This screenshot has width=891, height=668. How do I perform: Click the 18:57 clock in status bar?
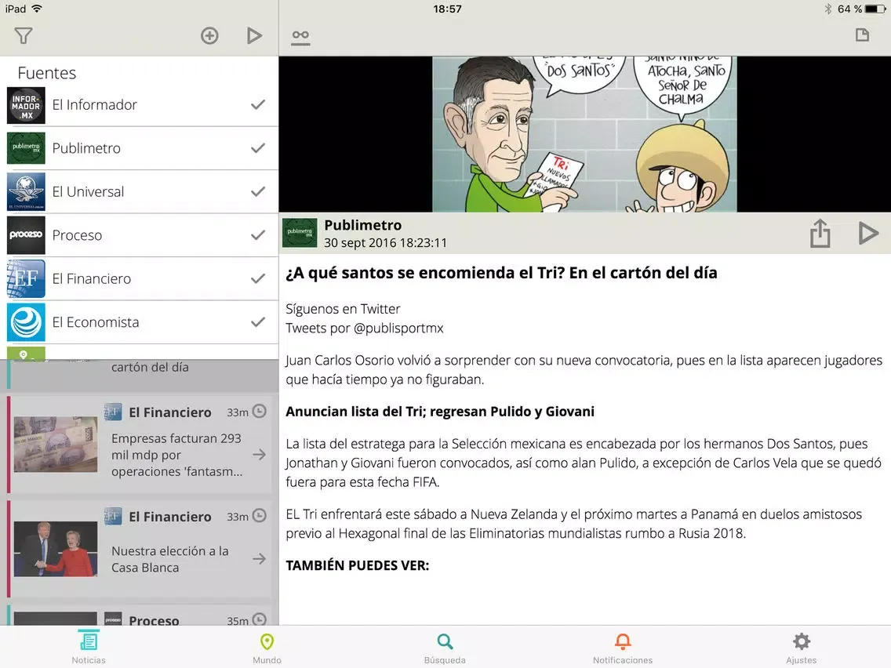point(447,9)
